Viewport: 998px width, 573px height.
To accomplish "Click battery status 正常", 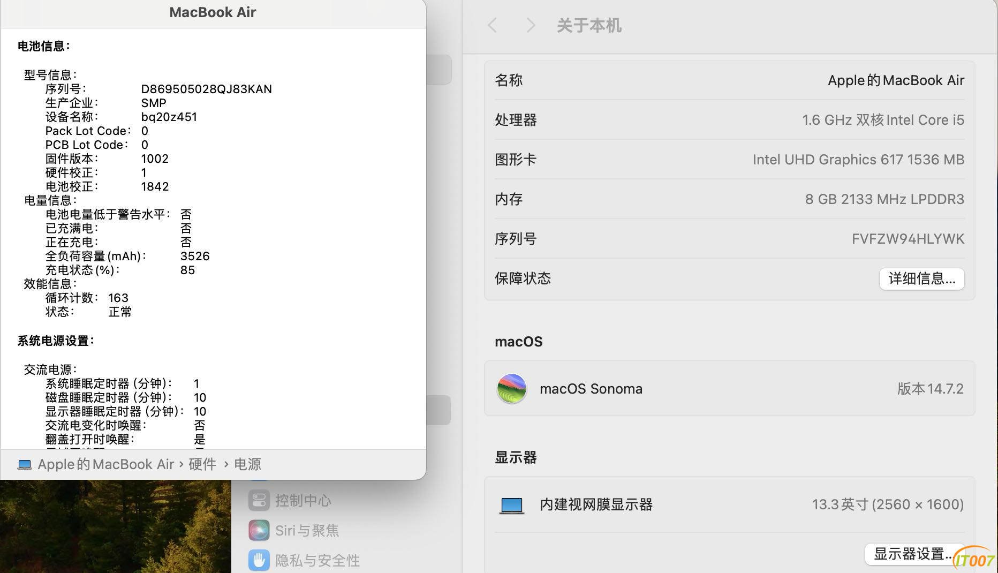I will (x=120, y=312).
